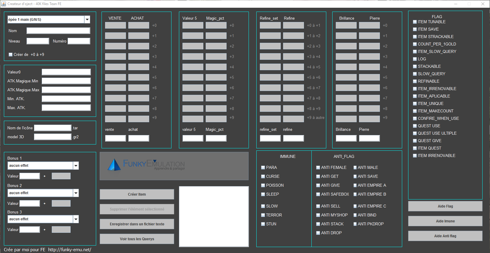Tick the ANTI SAFEBOX checkbox

coord(318,194)
